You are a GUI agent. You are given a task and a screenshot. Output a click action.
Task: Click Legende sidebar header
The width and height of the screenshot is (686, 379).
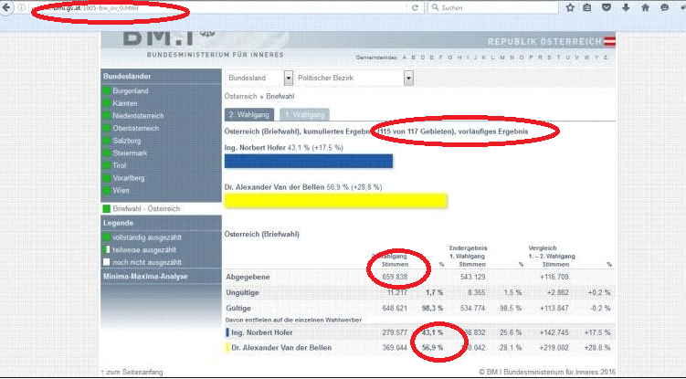tap(118, 223)
